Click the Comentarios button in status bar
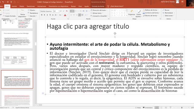The image size is (194, 109). tap(148, 108)
